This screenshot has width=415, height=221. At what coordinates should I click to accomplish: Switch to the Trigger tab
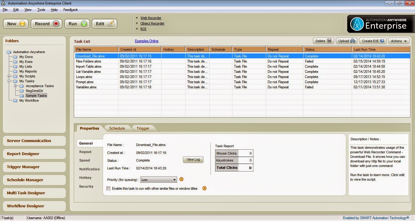143,128
